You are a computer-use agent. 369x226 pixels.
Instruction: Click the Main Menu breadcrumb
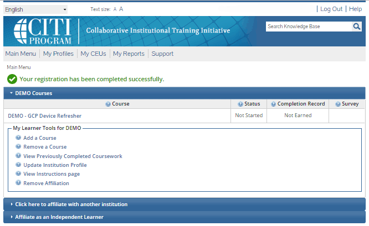coord(19,67)
